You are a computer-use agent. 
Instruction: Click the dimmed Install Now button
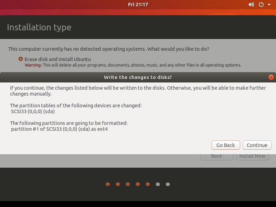point(252,156)
